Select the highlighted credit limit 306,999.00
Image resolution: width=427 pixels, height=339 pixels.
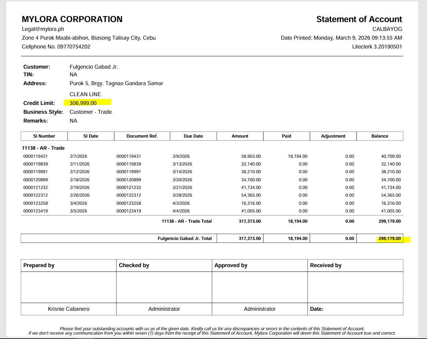click(83, 103)
